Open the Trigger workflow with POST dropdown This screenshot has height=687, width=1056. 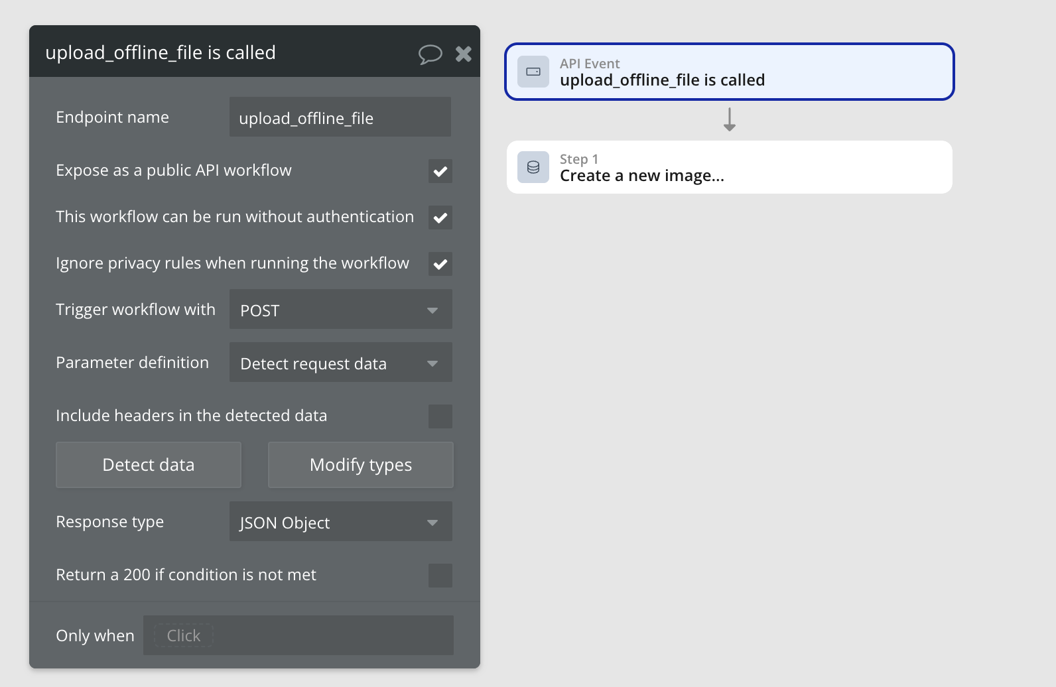[x=340, y=310]
